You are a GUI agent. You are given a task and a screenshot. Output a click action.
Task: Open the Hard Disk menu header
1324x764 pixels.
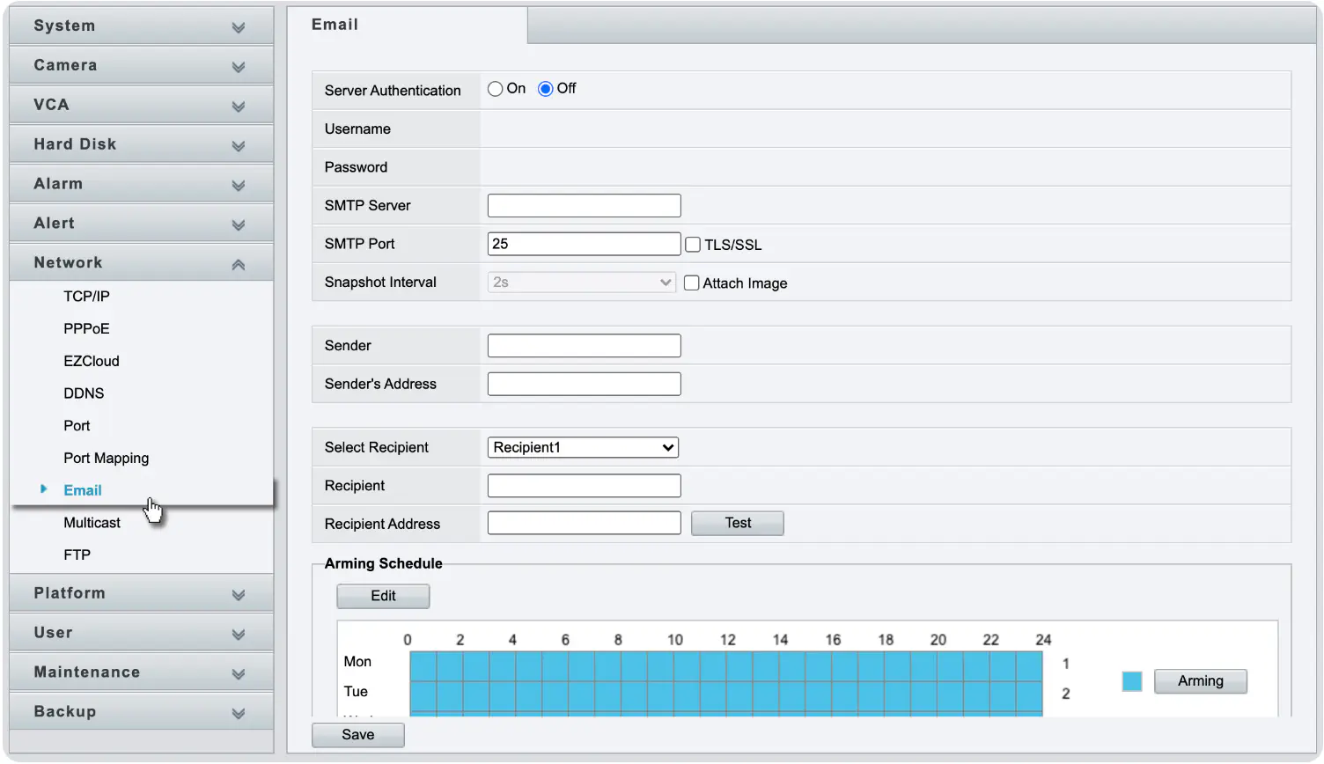[141, 144]
